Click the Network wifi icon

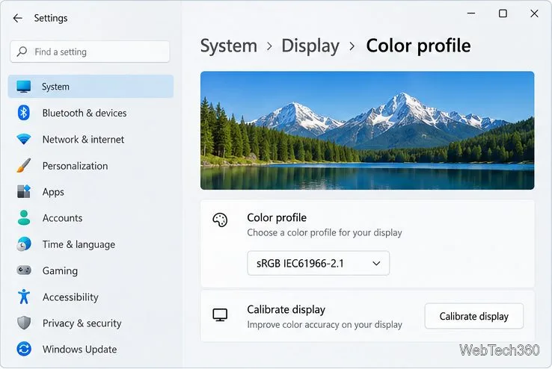click(24, 139)
